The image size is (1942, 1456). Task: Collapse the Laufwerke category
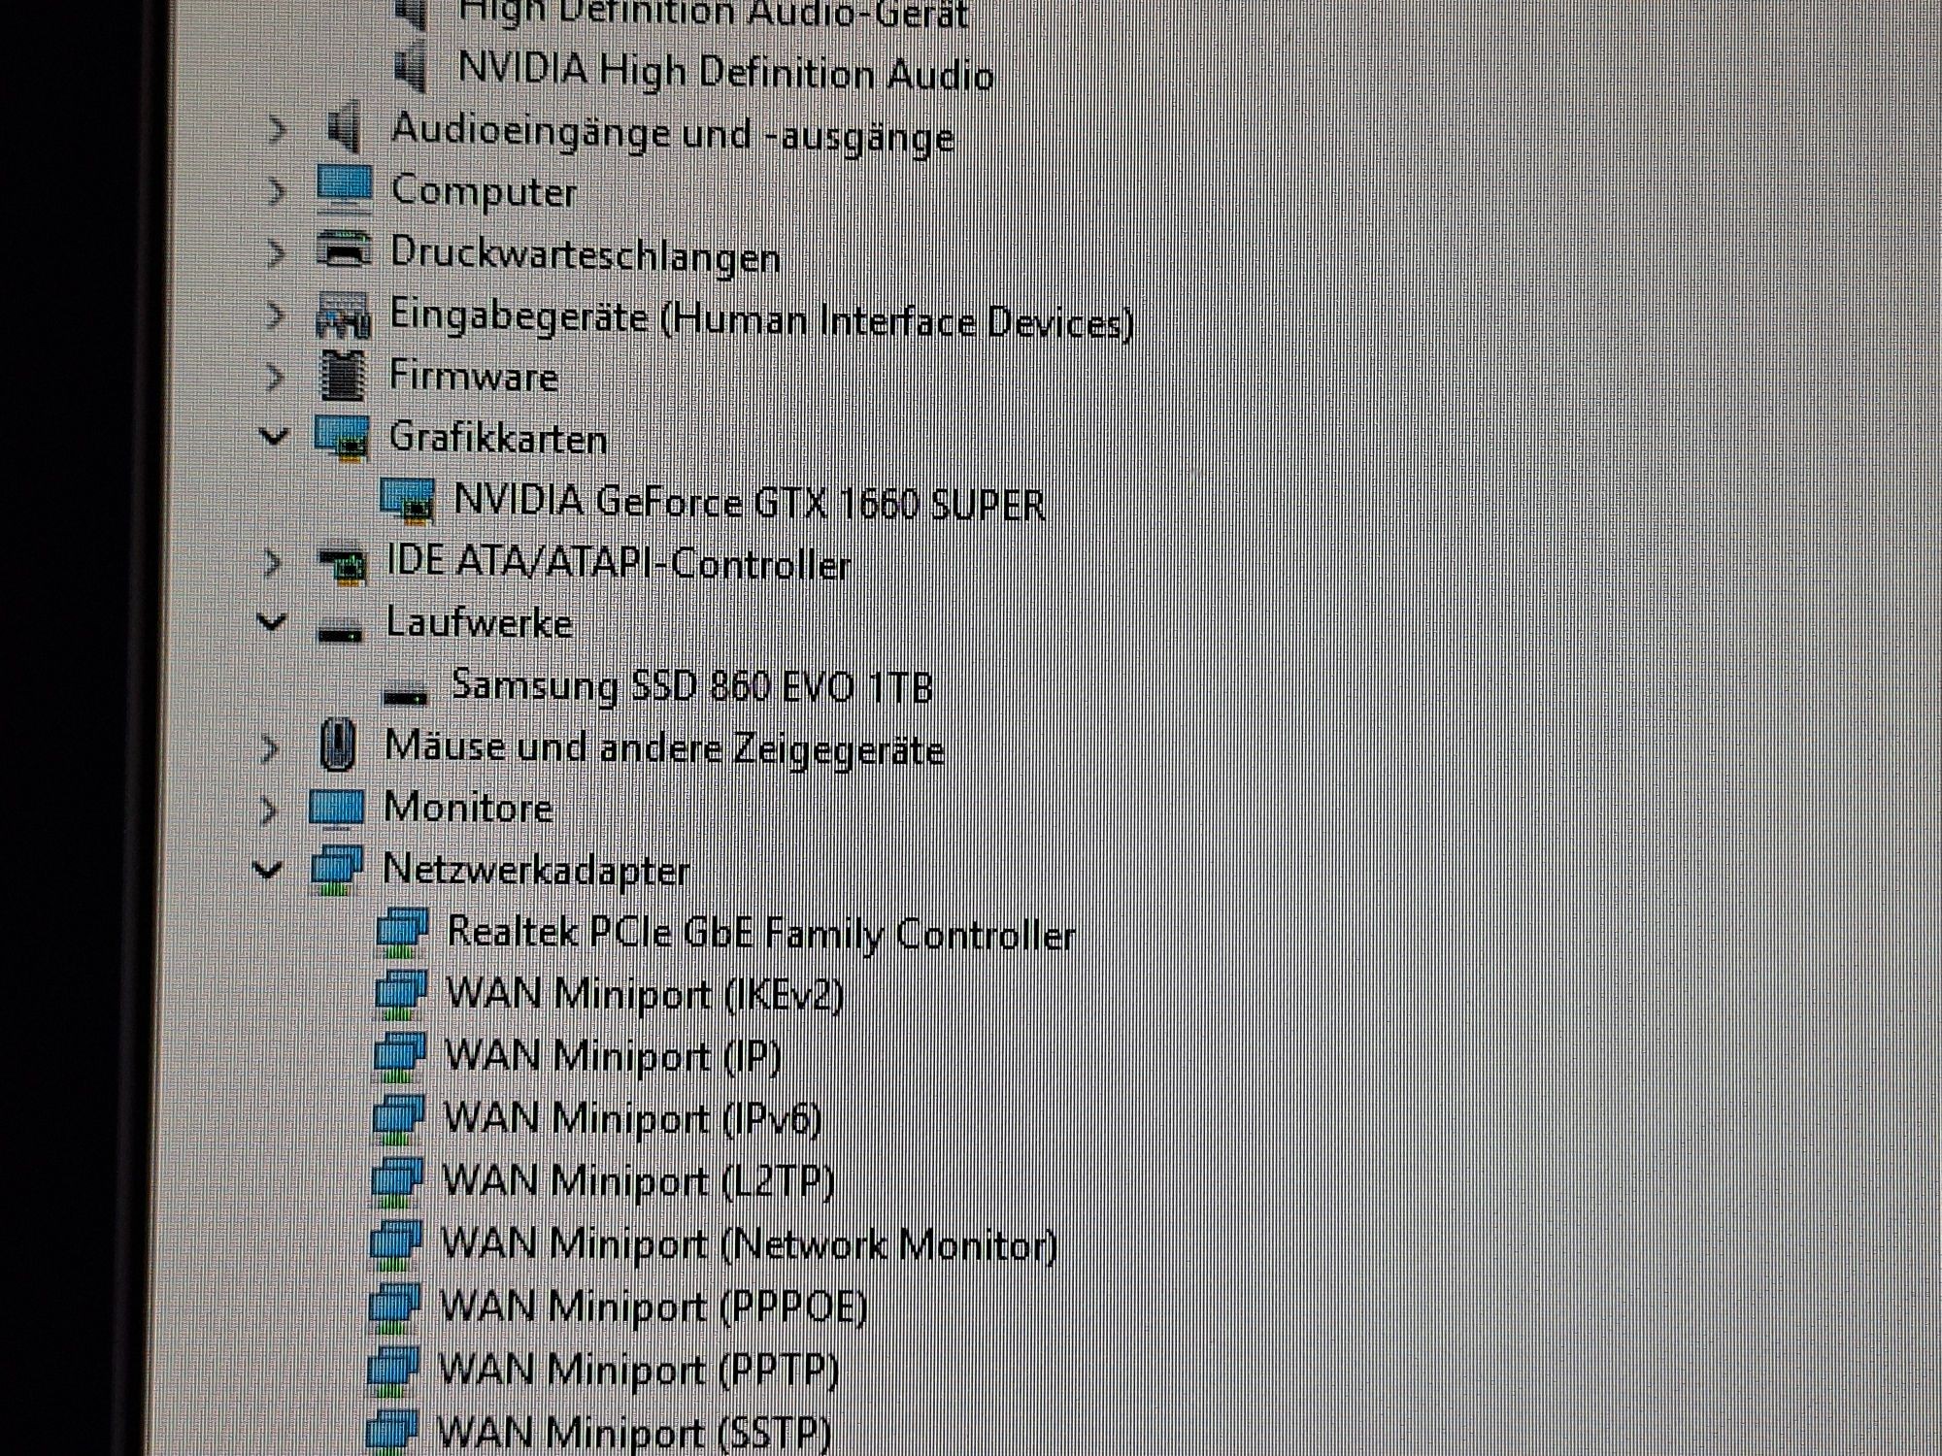[x=272, y=620]
